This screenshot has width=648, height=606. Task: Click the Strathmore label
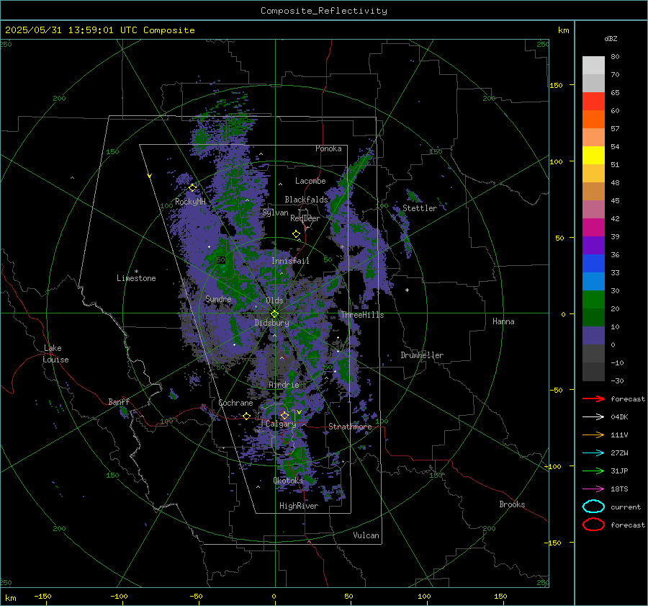point(350,427)
